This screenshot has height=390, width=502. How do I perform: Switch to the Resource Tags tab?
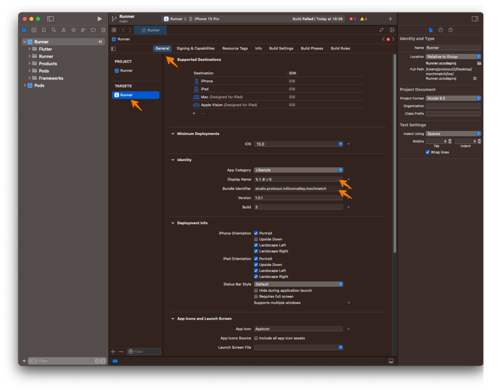[235, 48]
